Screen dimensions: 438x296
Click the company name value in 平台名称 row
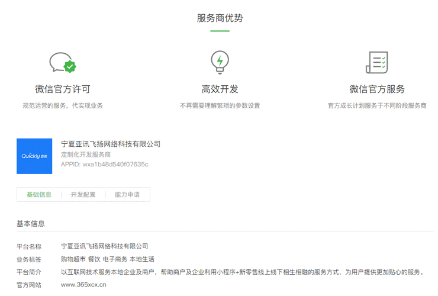[x=105, y=246]
